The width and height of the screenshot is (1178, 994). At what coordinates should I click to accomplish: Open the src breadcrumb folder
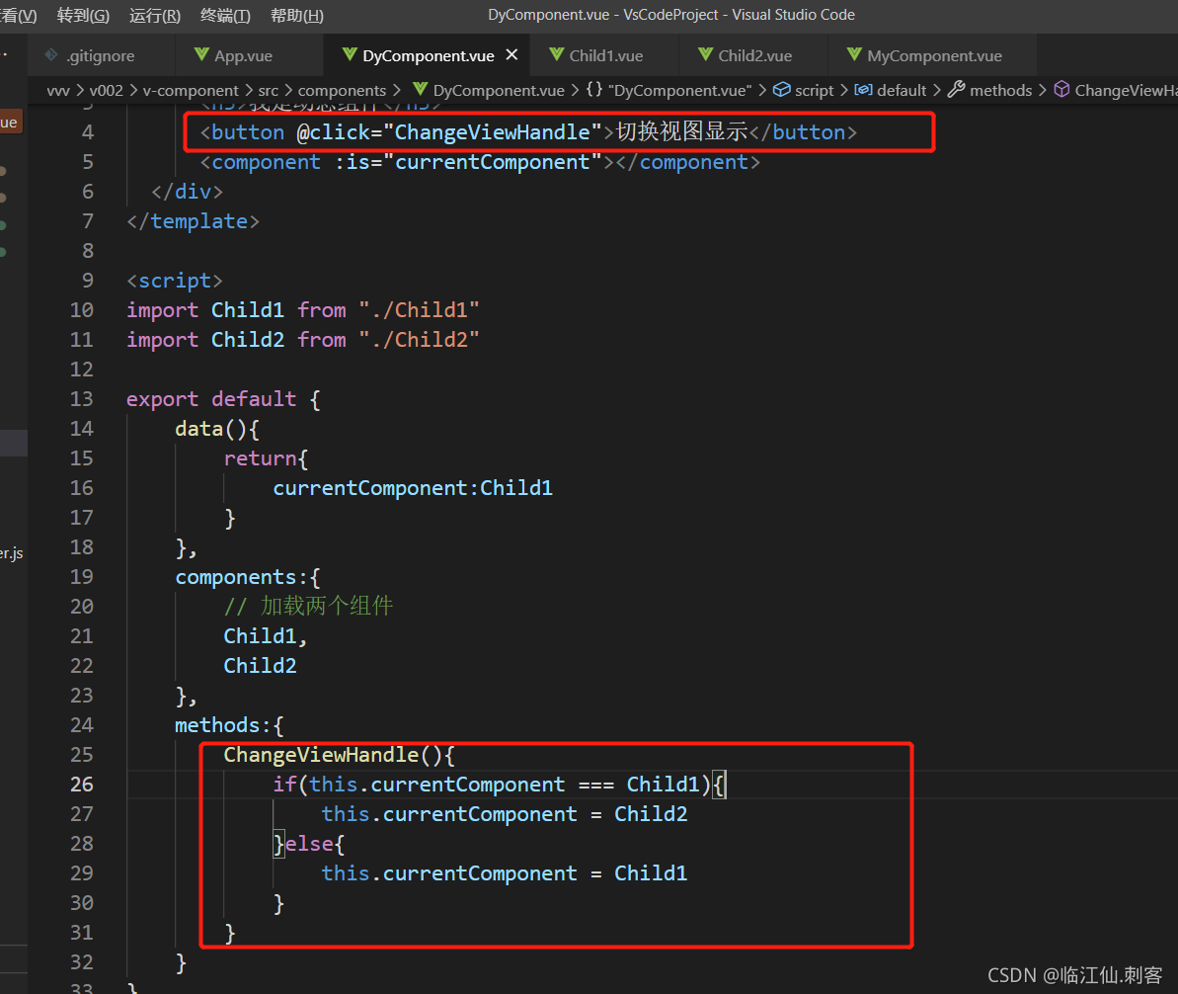pos(269,90)
